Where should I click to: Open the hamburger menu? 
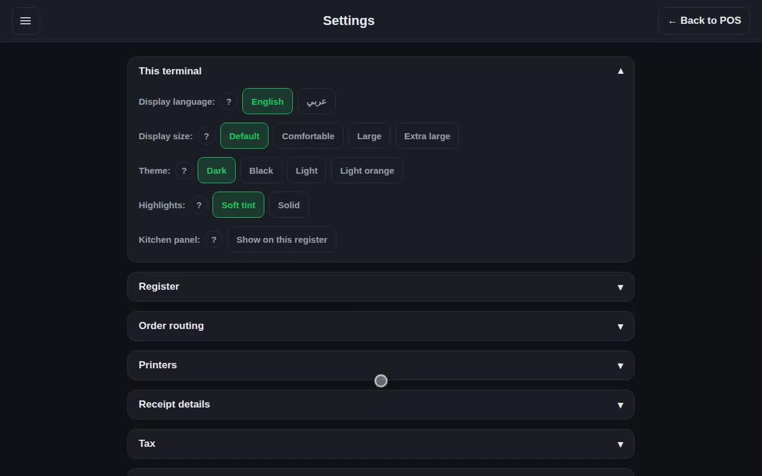26,21
